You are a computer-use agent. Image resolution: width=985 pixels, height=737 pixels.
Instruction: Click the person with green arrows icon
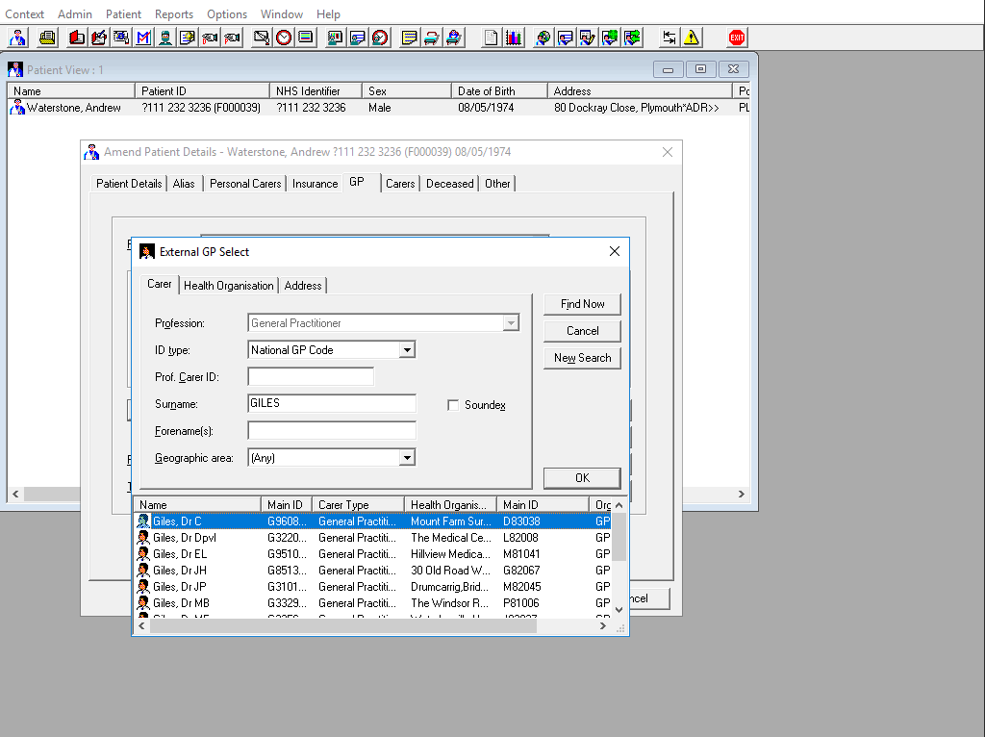(x=632, y=38)
